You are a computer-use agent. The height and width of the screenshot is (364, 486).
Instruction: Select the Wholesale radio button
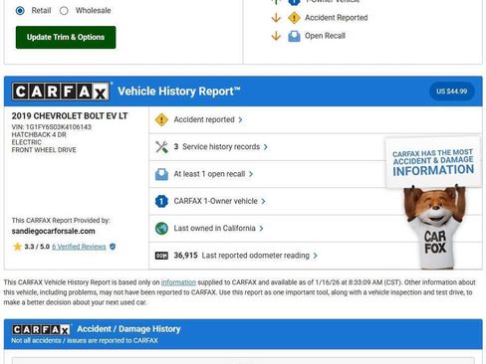64,11
